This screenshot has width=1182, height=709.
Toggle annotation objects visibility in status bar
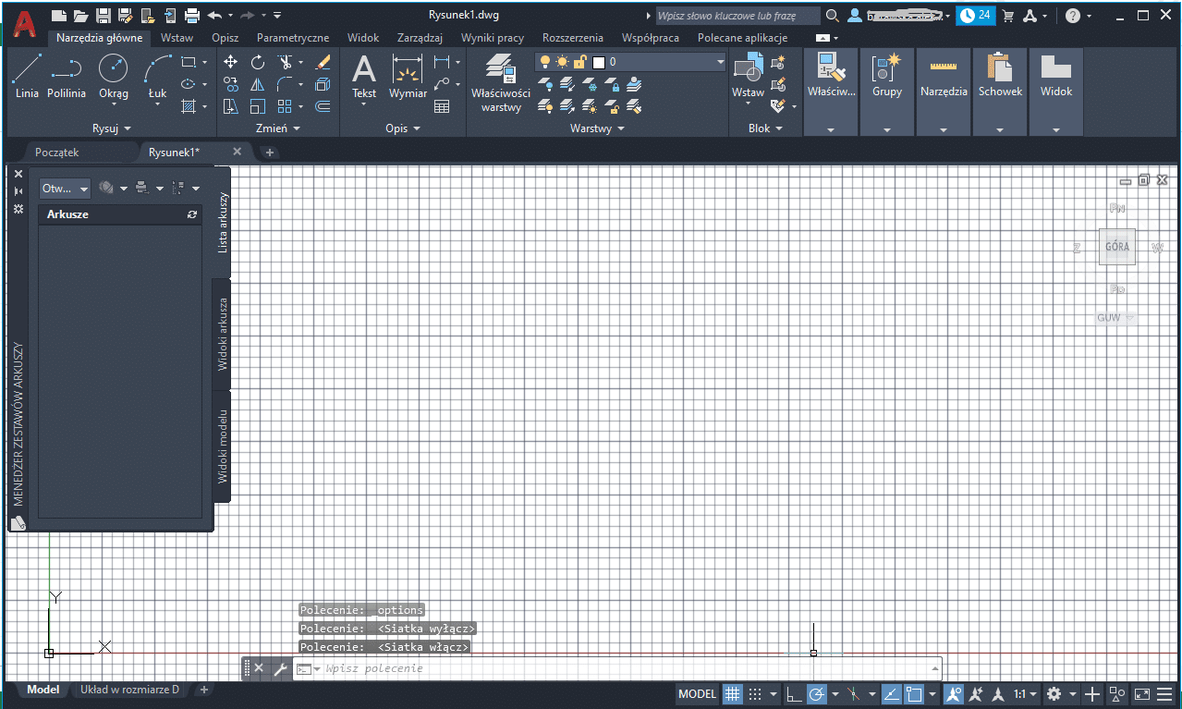click(x=953, y=693)
